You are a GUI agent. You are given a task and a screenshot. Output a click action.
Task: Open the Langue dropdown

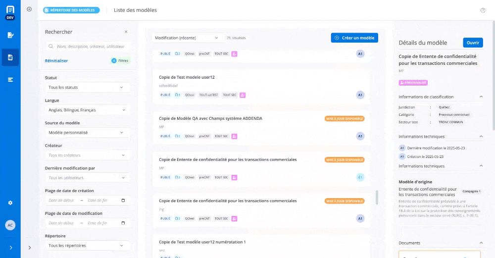click(87, 110)
